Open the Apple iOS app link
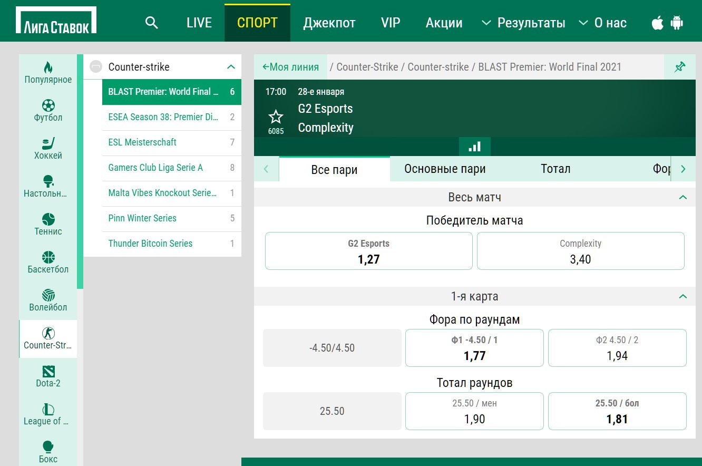Screen dimensions: 702x466 (658, 23)
